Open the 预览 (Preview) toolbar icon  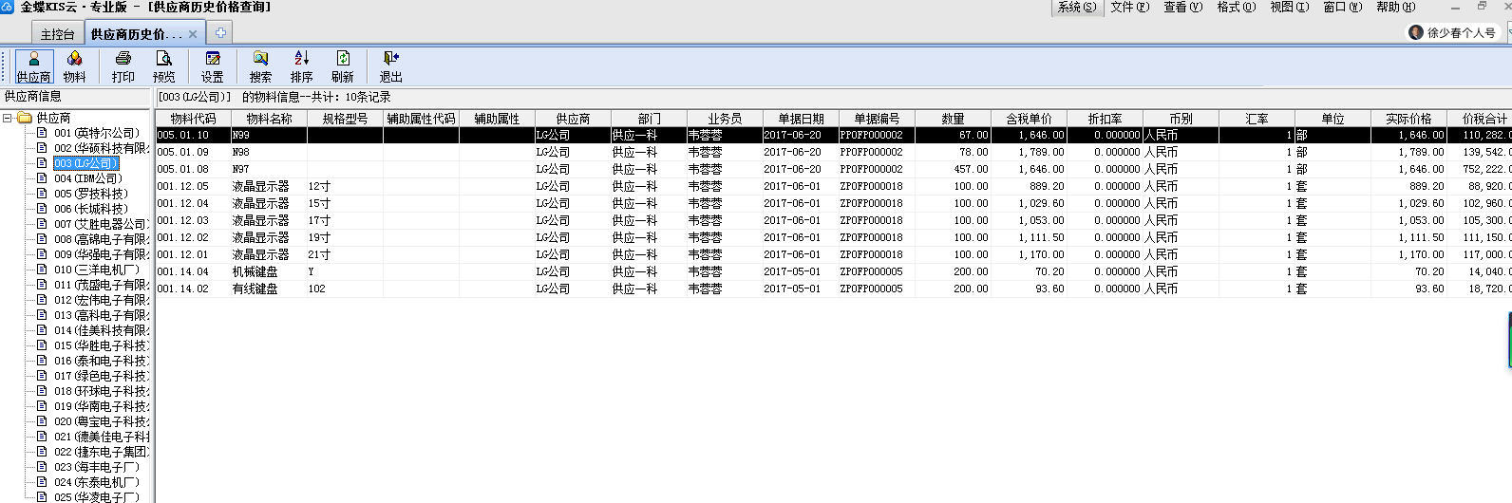163,66
